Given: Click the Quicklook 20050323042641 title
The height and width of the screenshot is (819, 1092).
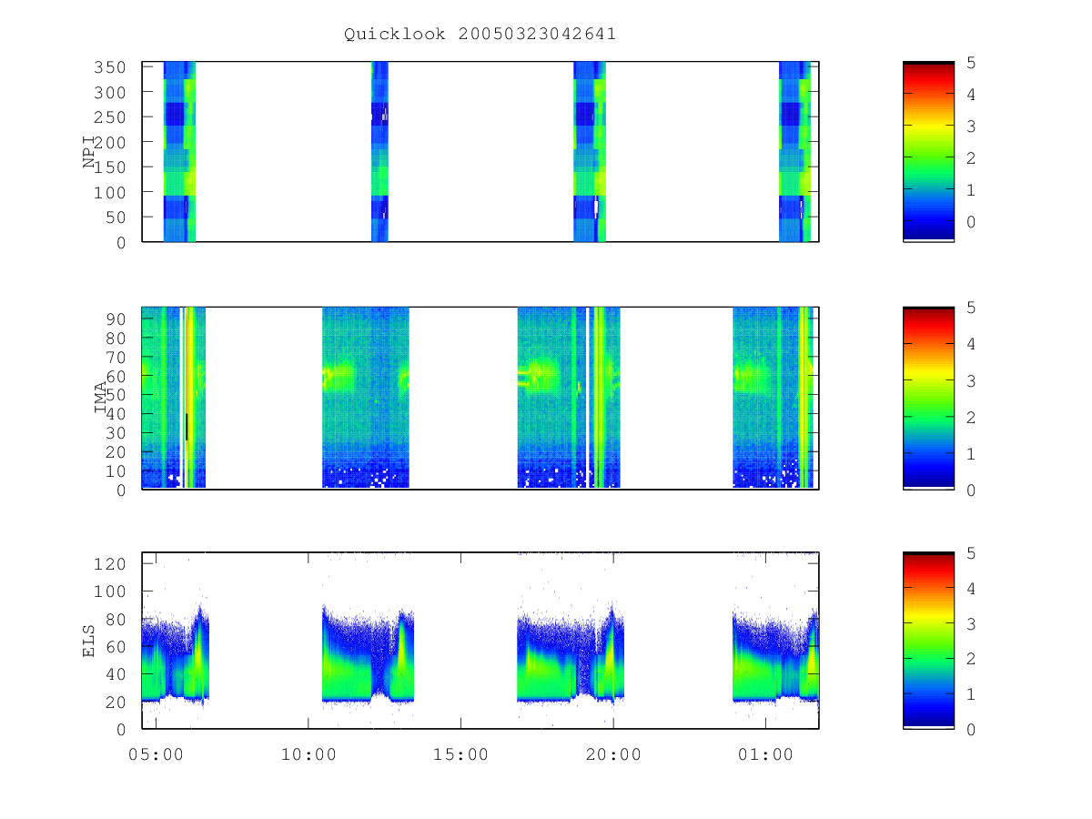Looking at the screenshot, I should tap(480, 35).
